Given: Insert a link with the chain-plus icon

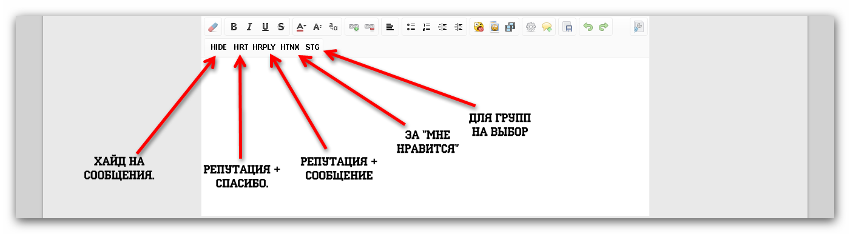Looking at the screenshot, I should pyautogui.click(x=354, y=27).
